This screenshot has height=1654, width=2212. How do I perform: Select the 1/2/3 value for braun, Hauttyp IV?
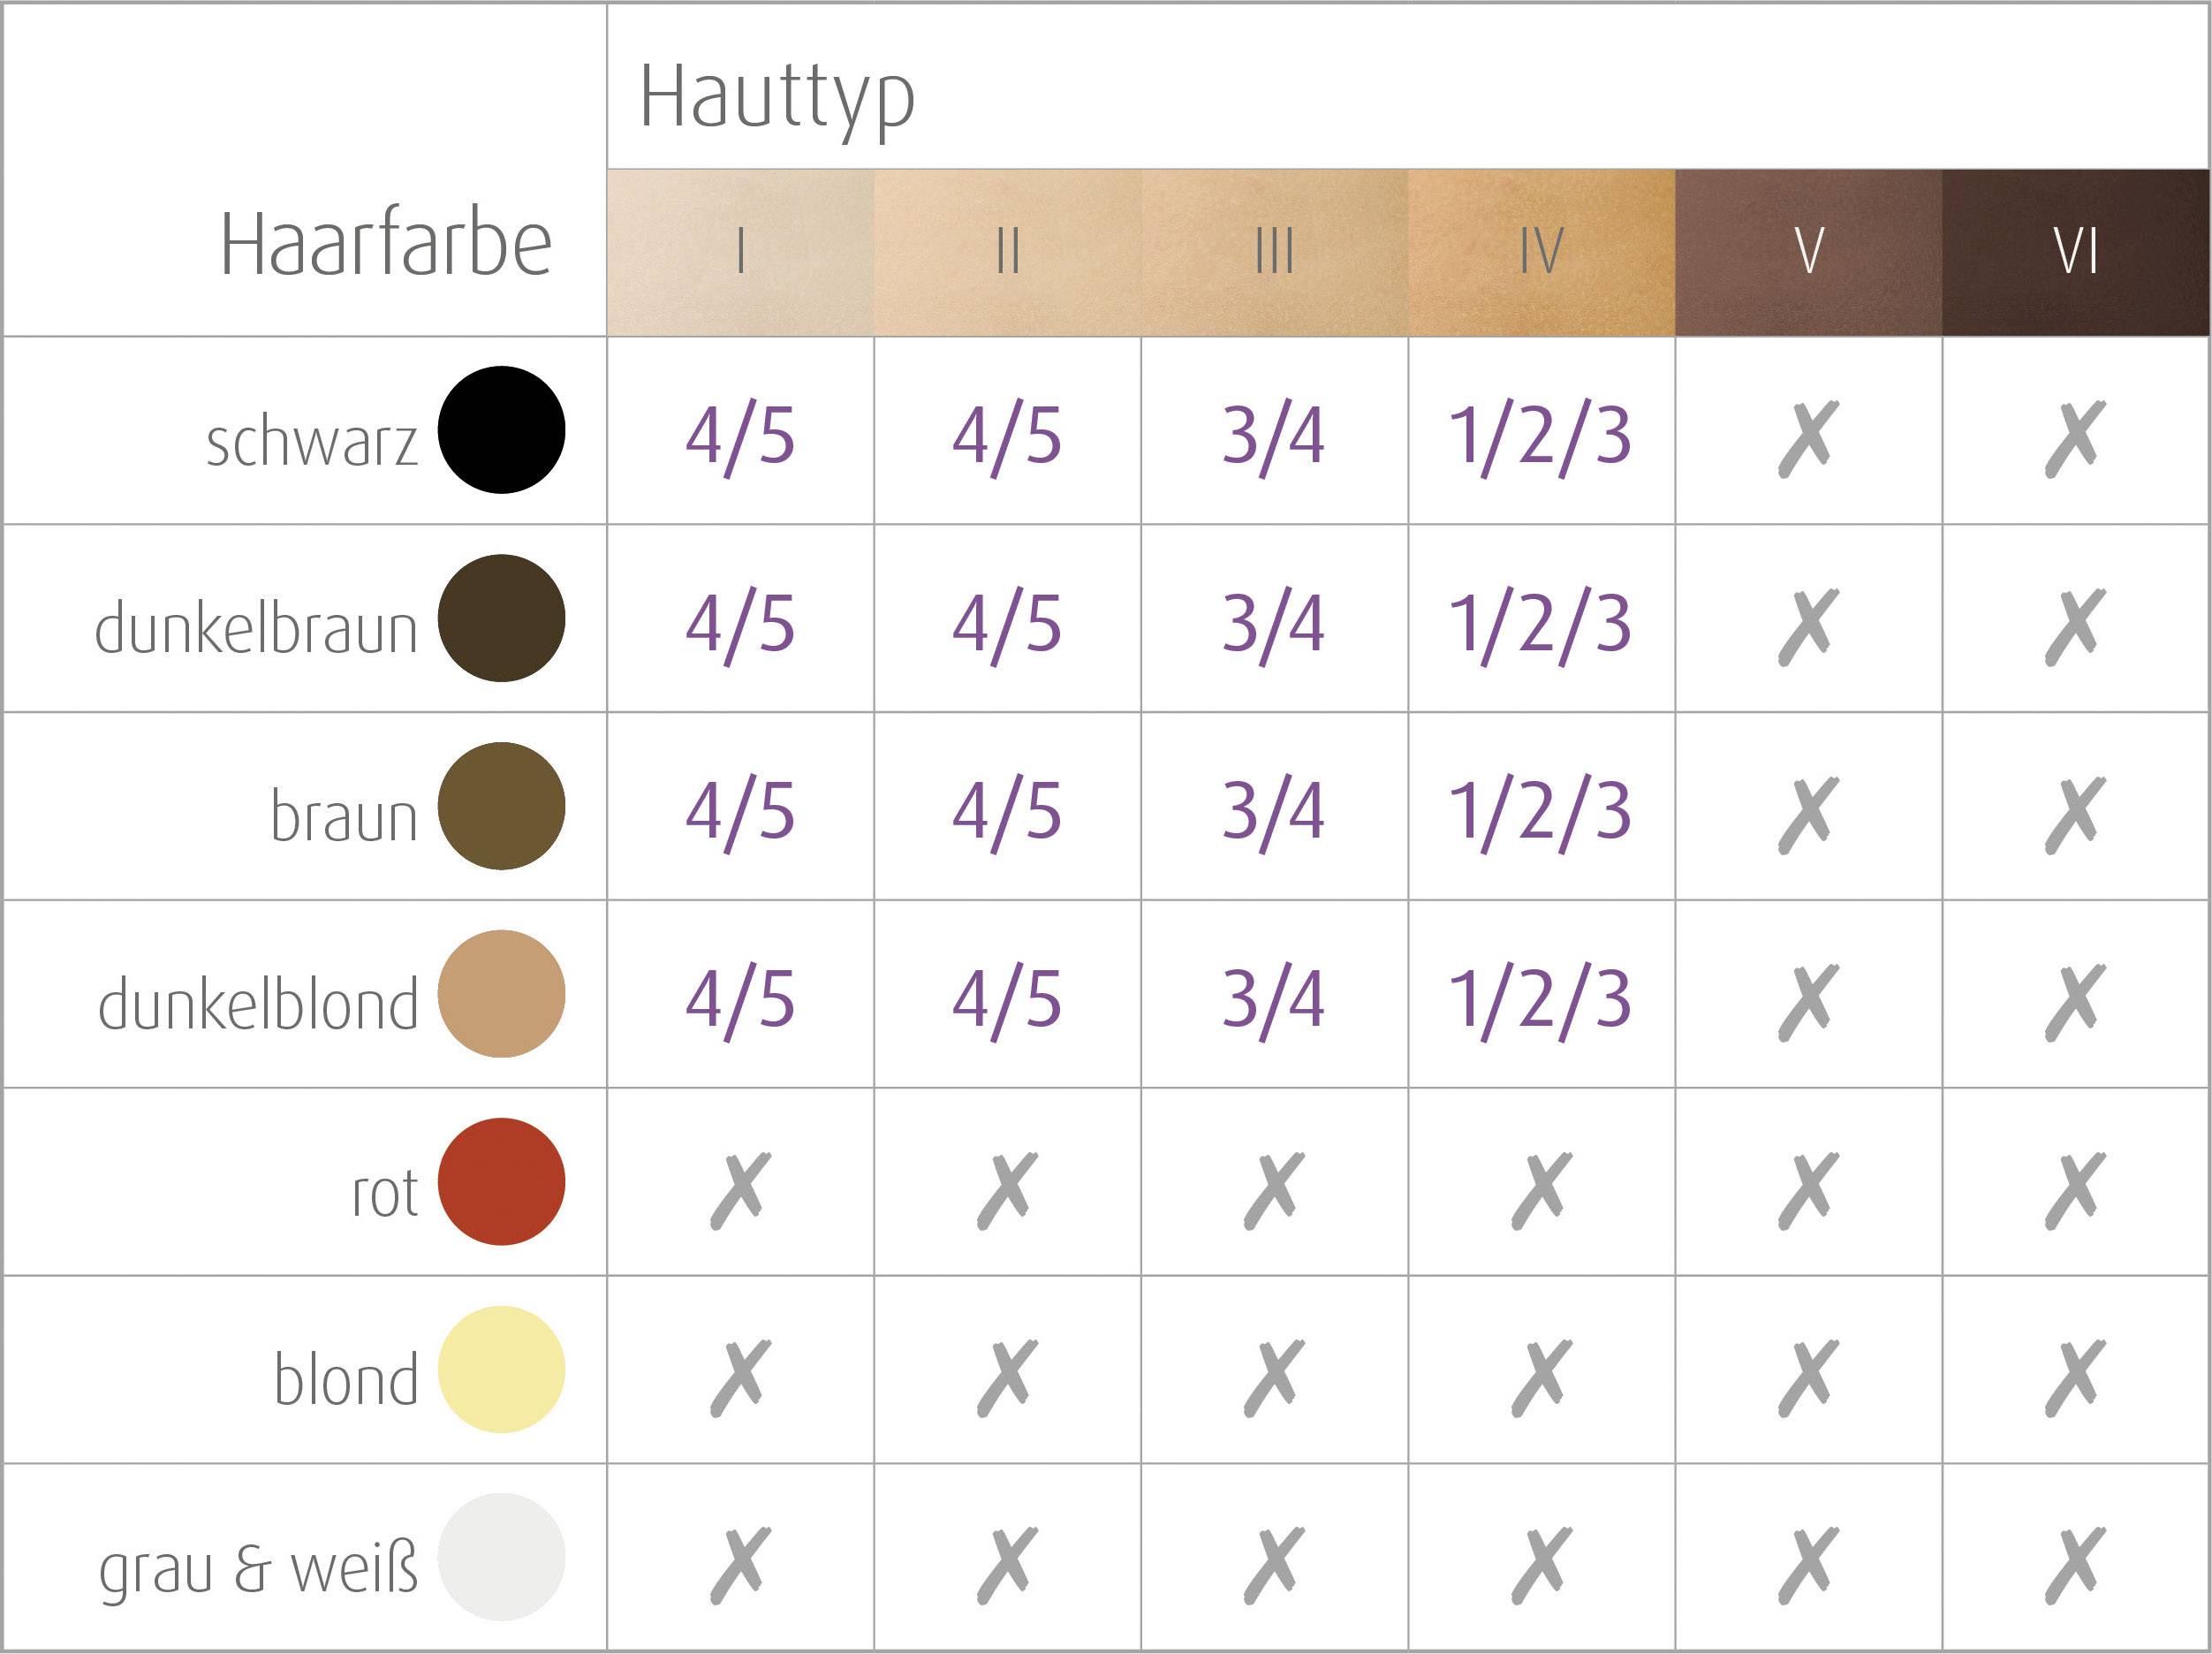(x=1541, y=812)
